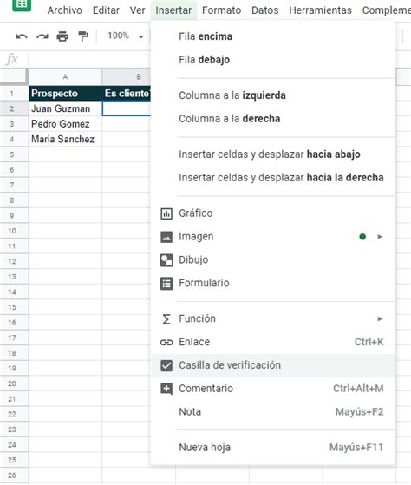This screenshot has height=485, width=411.
Task: Click the Formulario form icon
Action: click(166, 284)
